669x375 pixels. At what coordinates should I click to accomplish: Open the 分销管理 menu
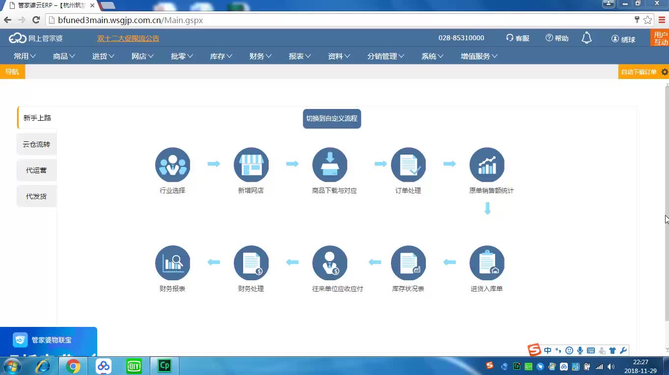(x=386, y=56)
